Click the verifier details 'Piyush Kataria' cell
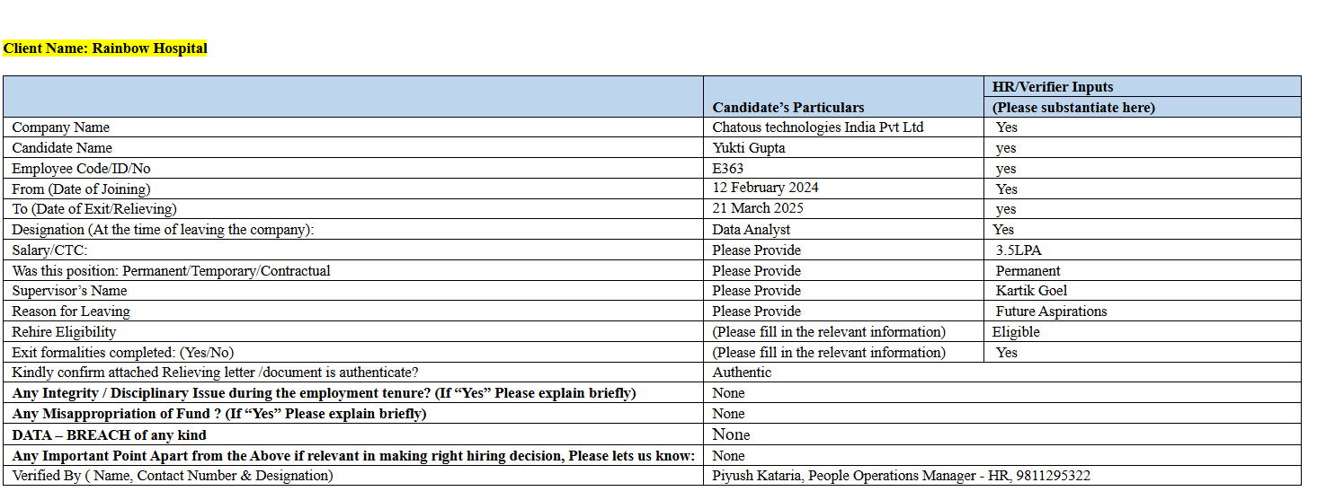1317x500 pixels. pos(901,476)
